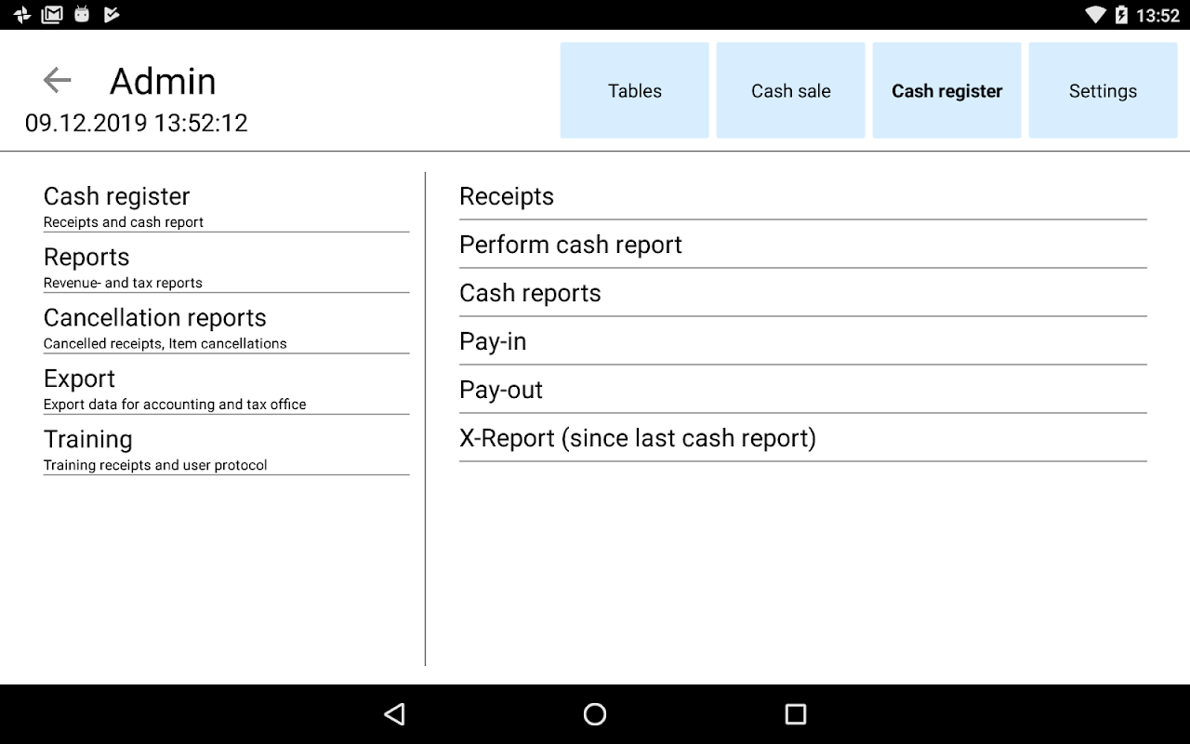1190x744 pixels.
Task: Click 'Cancelled receipts, Item cancellations' subtitle
Action: pos(165,343)
